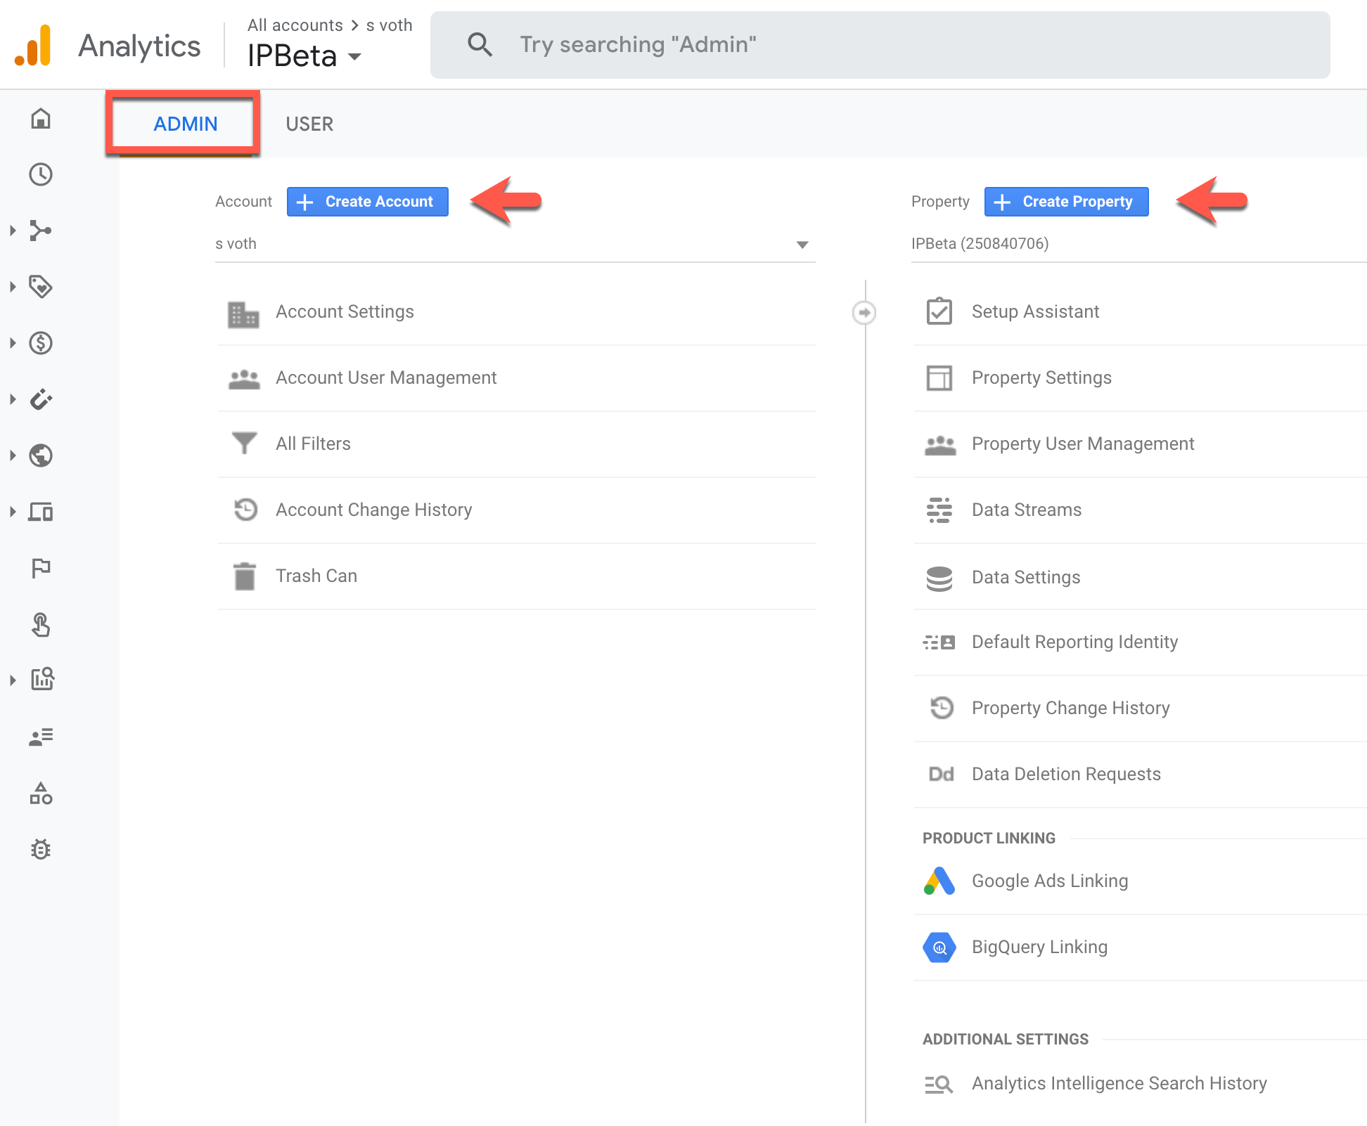Open the Retention magnet sidebar icon
This screenshot has height=1126, width=1367.
point(41,399)
